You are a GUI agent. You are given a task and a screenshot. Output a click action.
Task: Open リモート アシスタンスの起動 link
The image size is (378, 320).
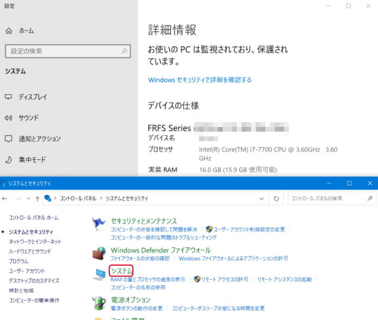(x=285, y=279)
